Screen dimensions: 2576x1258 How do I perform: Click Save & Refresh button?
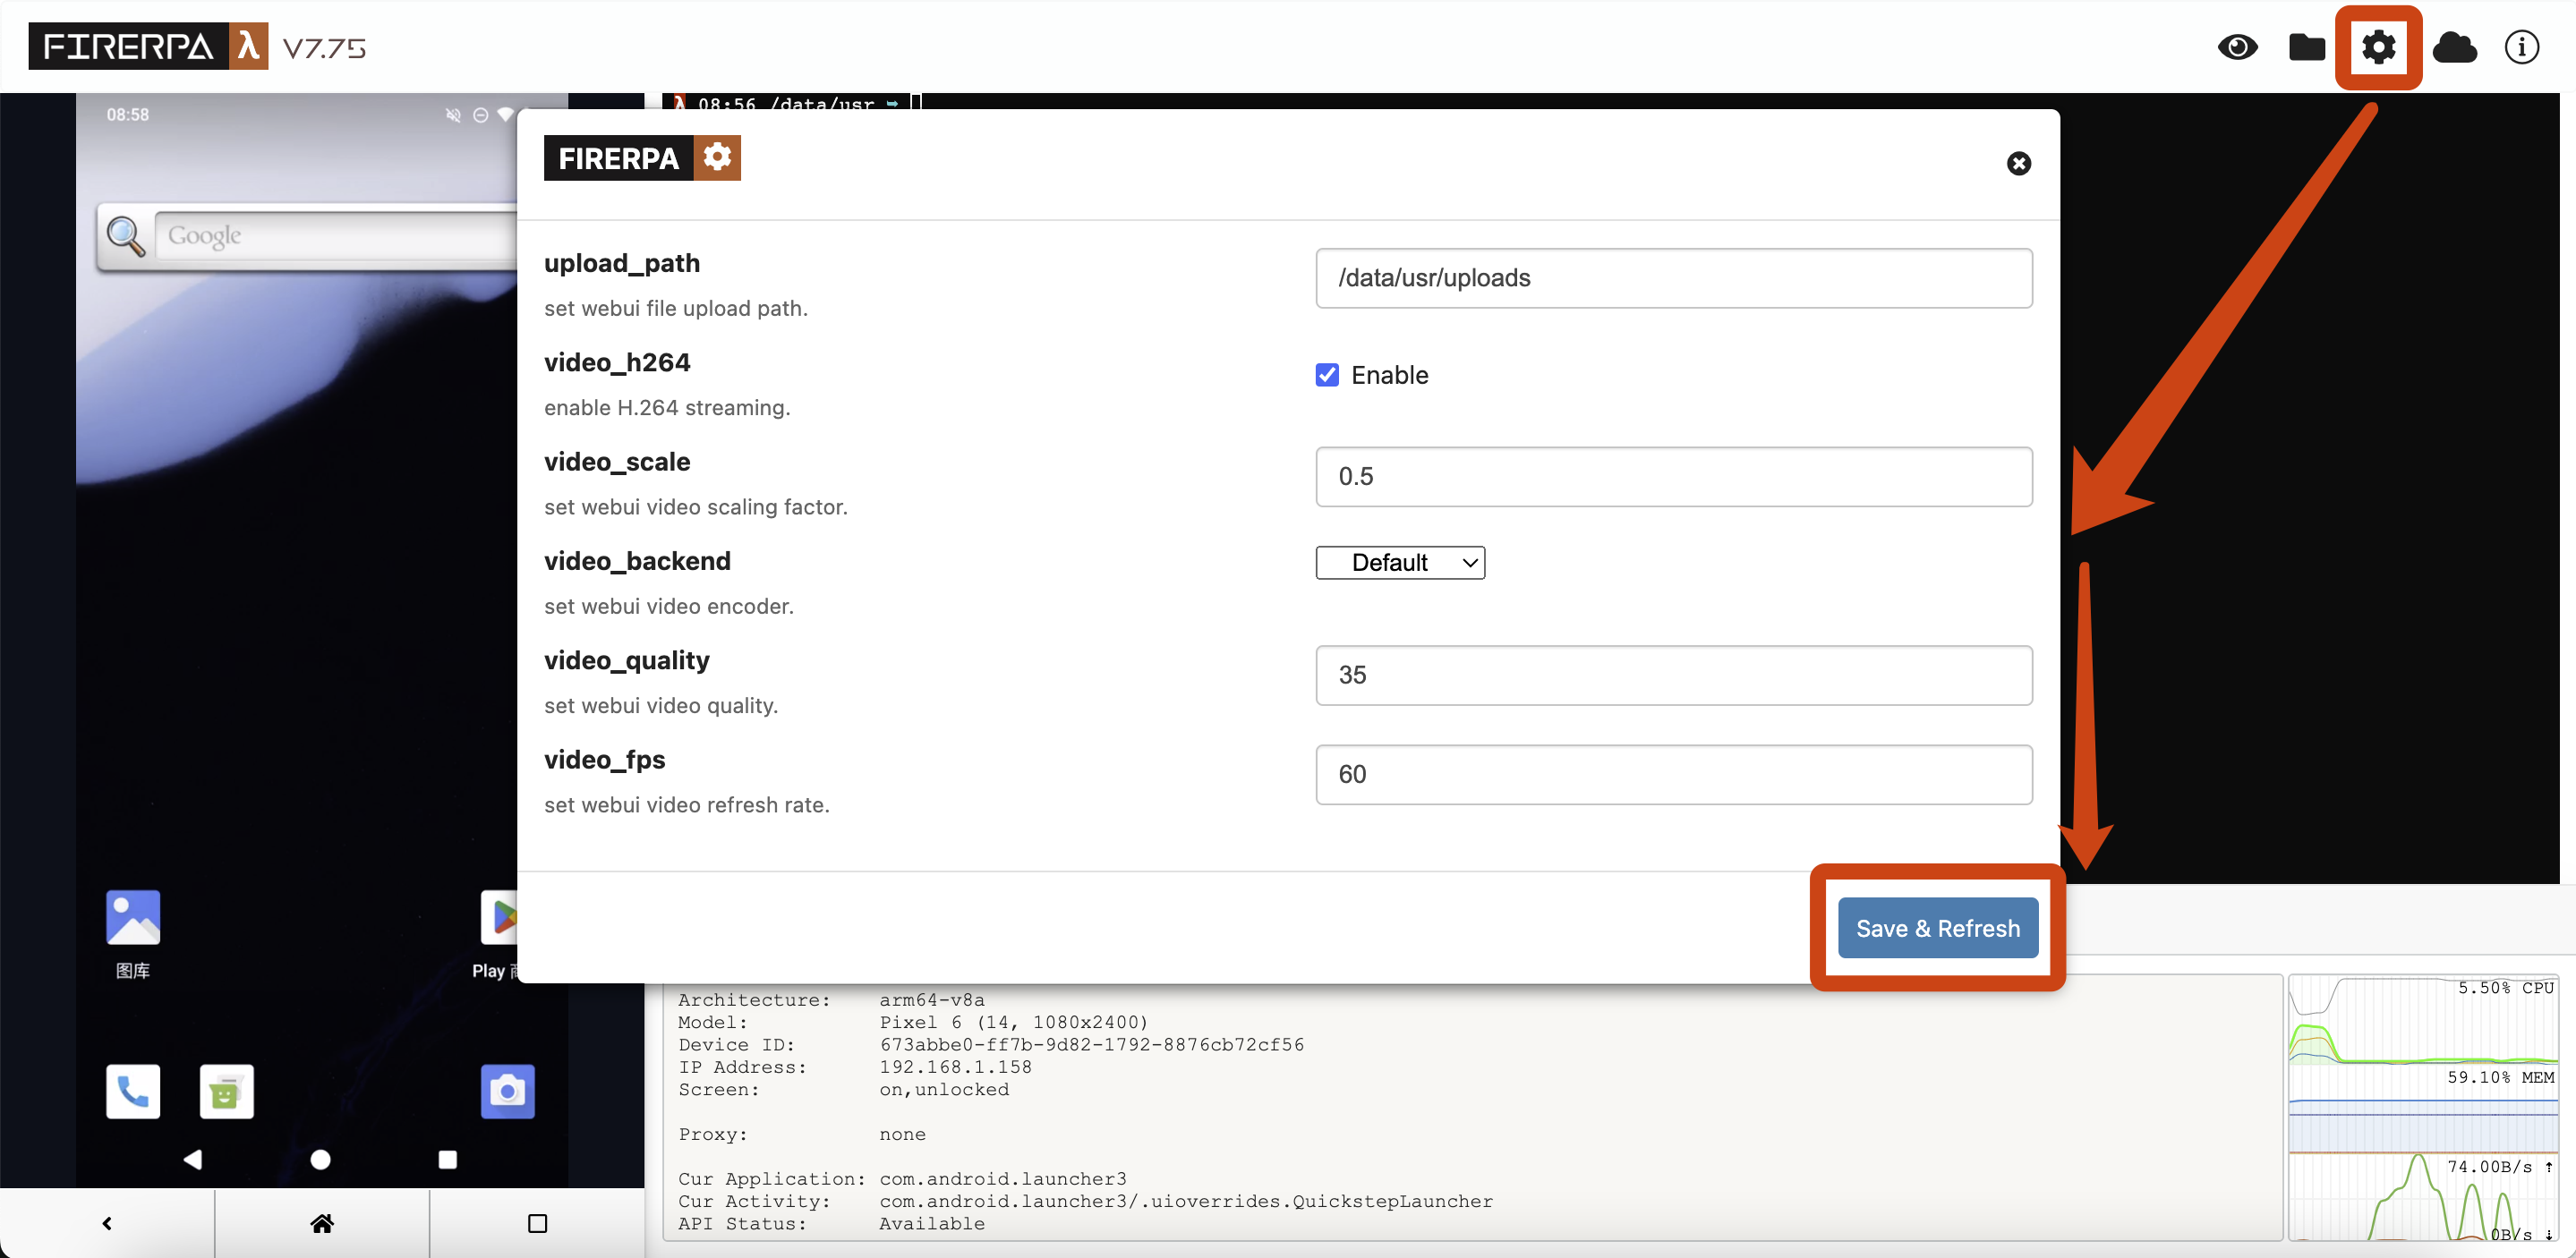click(1937, 928)
